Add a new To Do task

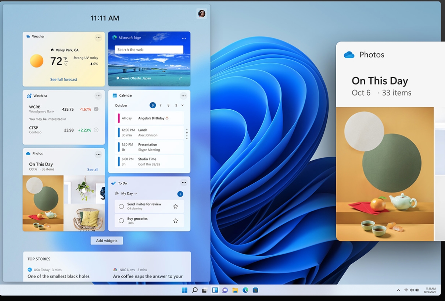[180, 194]
